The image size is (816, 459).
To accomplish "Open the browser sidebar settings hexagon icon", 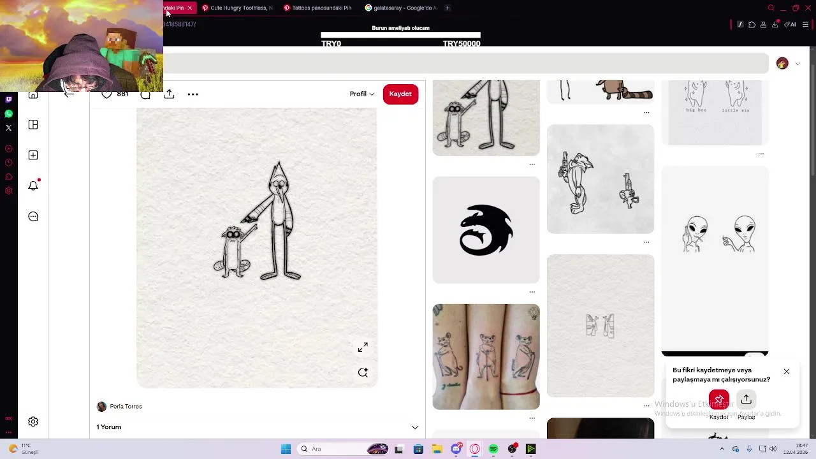I will pyautogui.click(x=8, y=191).
